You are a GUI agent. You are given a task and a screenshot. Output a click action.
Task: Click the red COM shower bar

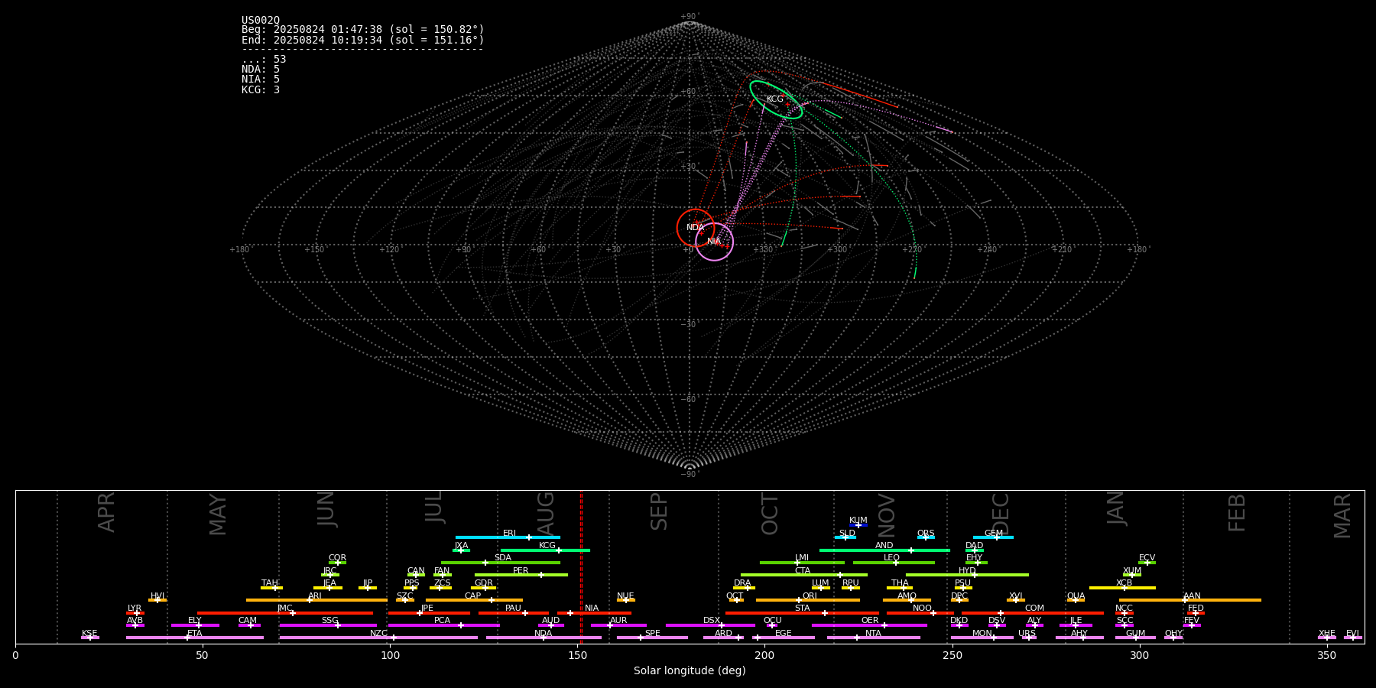click(1033, 613)
